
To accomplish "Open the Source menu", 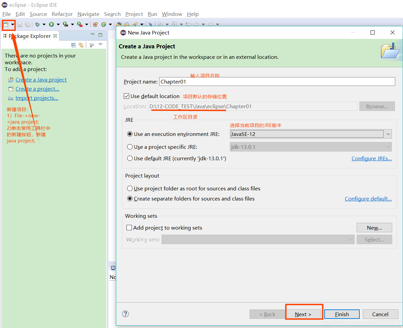I will pyautogui.click(x=38, y=14).
